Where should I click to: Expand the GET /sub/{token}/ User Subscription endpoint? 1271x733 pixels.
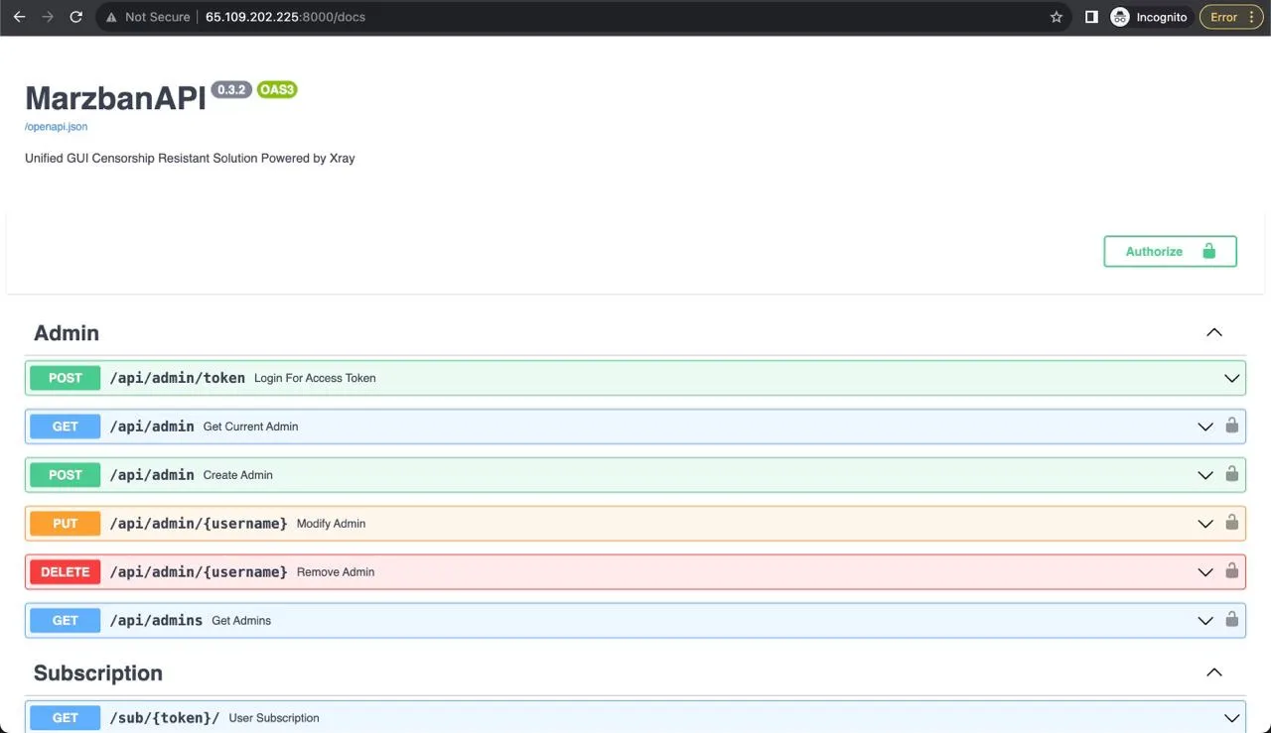coord(1231,717)
